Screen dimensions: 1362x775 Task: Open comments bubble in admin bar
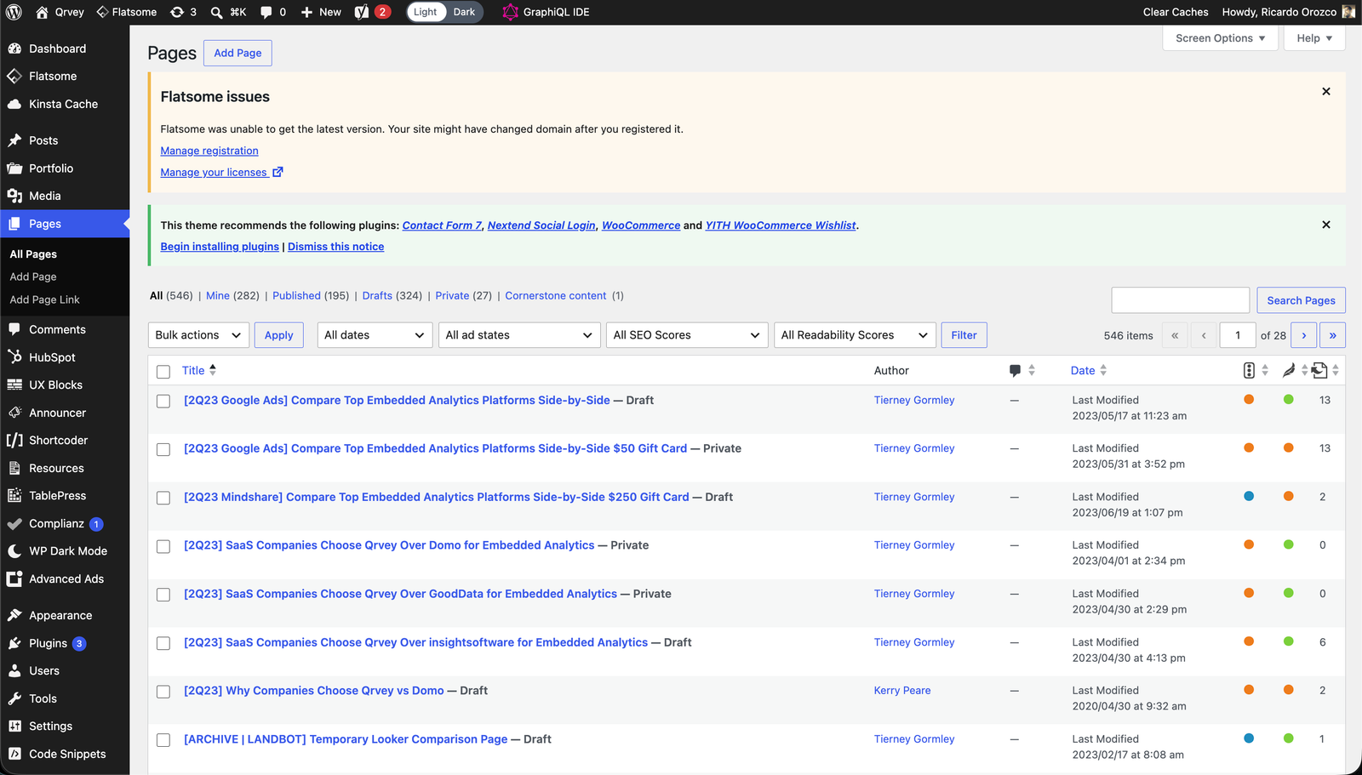coord(272,12)
